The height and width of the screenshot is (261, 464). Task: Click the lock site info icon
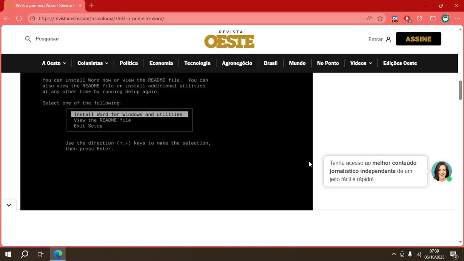pos(33,18)
